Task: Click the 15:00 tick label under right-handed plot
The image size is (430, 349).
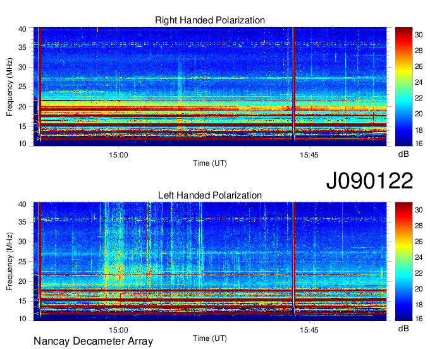Action: point(118,155)
